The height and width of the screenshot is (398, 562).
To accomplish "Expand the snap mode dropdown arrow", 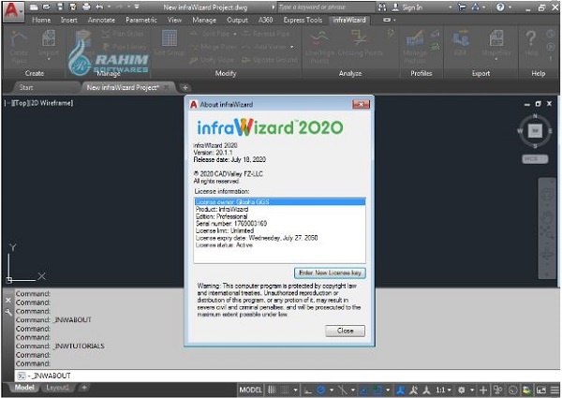I will (295, 390).
